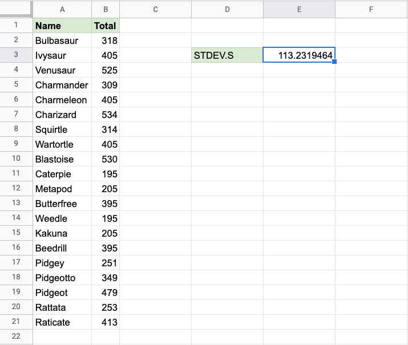Select column F header

pyautogui.click(x=371, y=9)
